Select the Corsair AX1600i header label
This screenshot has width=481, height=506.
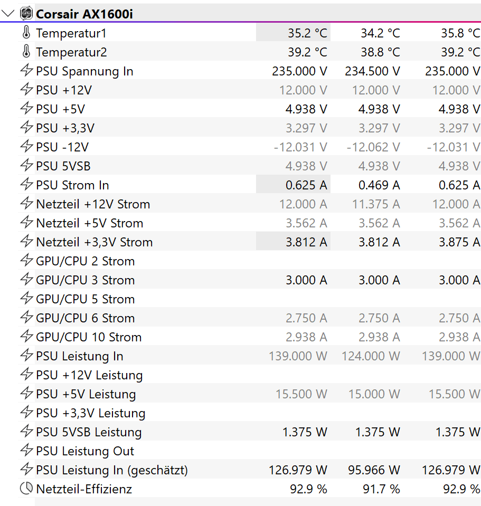pyautogui.click(x=84, y=14)
